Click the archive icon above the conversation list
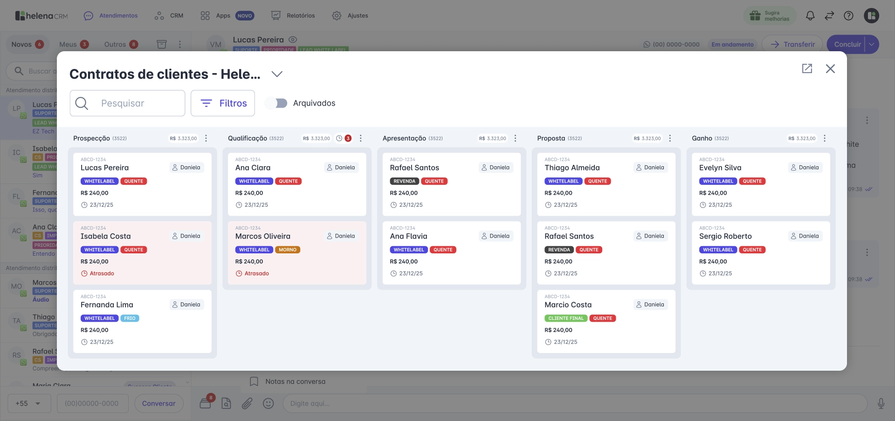The image size is (895, 421). pos(162,44)
